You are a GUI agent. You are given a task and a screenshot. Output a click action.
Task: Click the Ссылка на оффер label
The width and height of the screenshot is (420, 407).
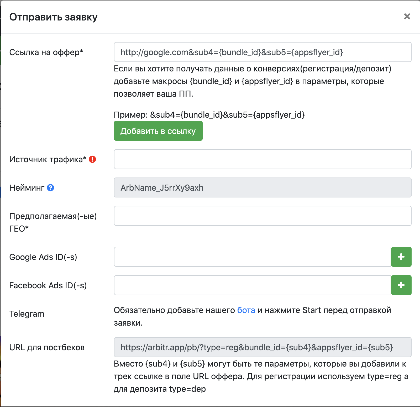click(46, 52)
